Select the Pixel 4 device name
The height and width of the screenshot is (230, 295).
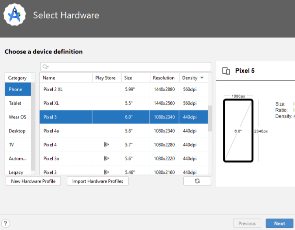[x=50, y=145]
